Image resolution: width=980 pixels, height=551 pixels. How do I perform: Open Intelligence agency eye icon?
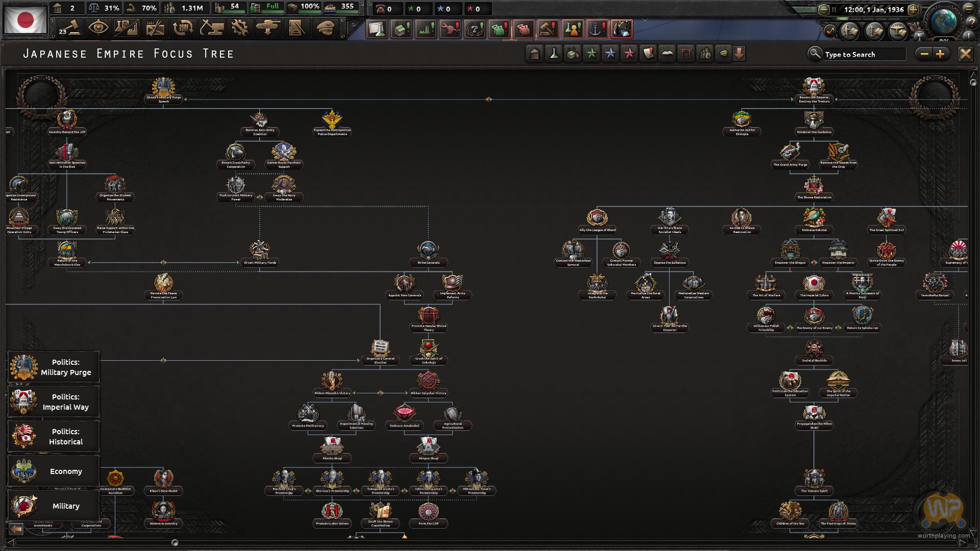pyautogui.click(x=98, y=28)
